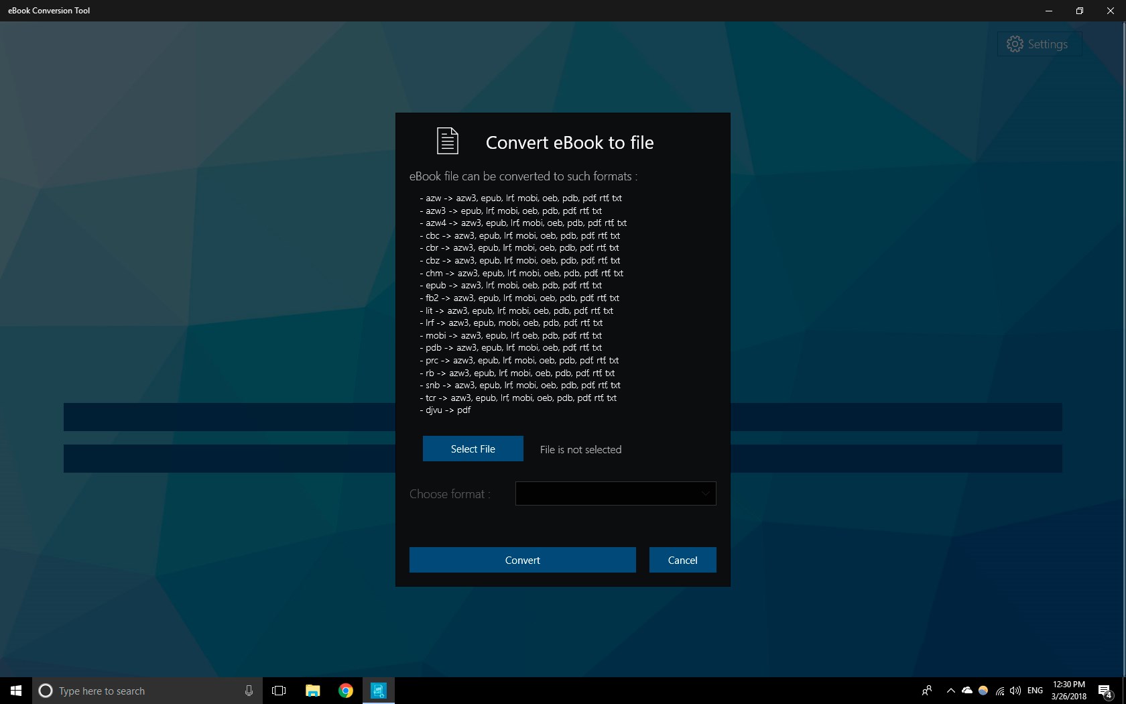Click the document icon in the convert dialog
The width and height of the screenshot is (1126, 704).
(x=447, y=141)
